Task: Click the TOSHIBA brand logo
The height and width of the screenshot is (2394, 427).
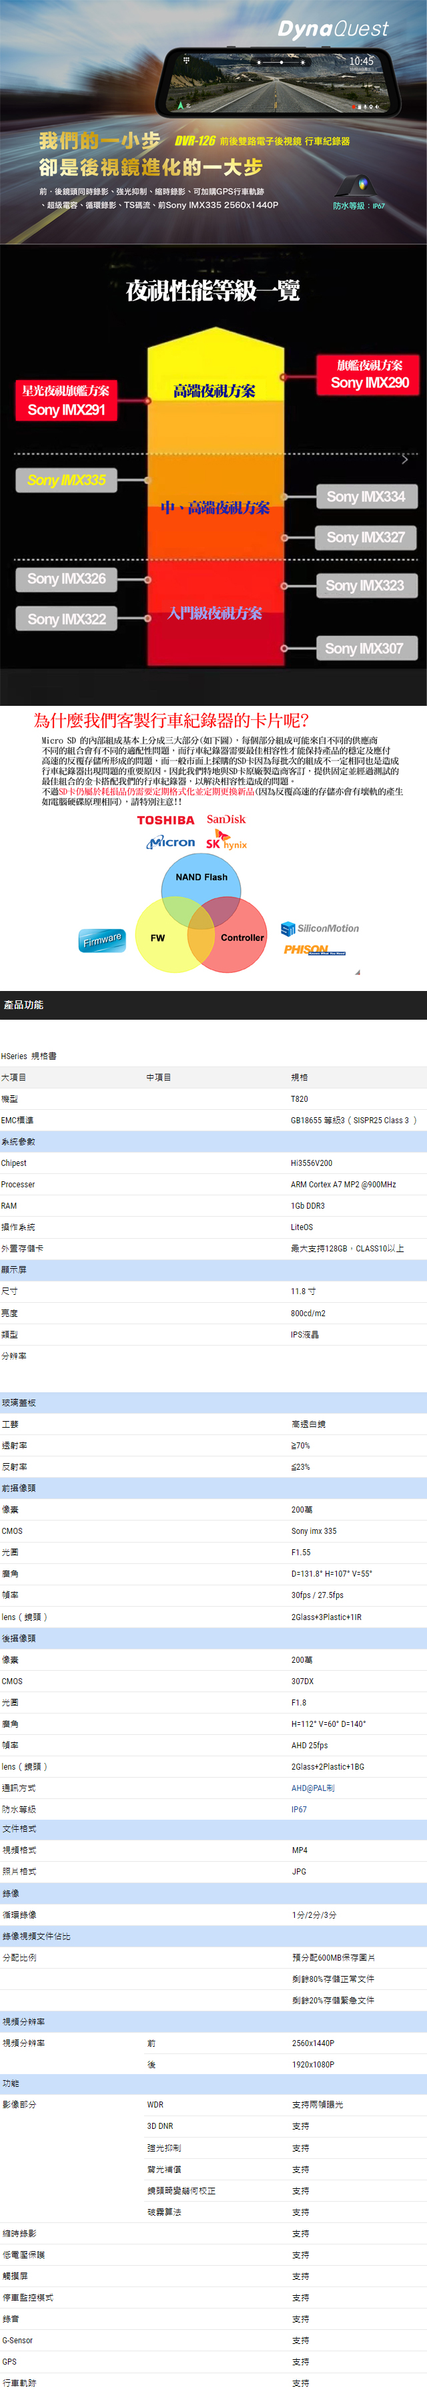Action: click(165, 821)
